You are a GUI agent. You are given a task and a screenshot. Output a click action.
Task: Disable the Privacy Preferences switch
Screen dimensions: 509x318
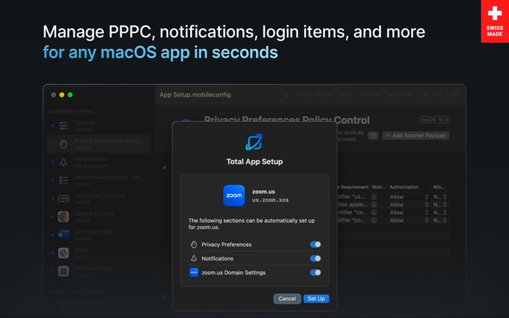[x=315, y=244]
